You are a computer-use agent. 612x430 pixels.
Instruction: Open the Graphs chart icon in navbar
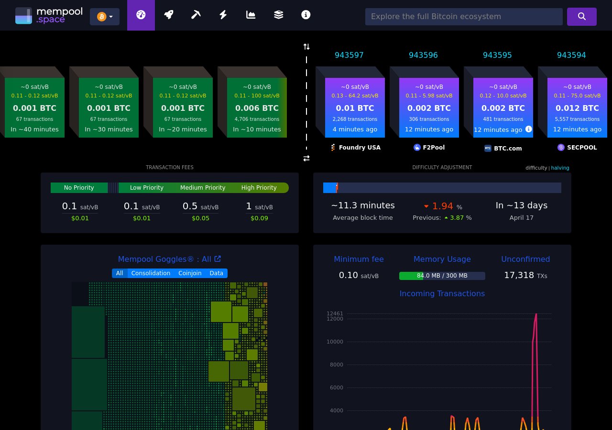click(x=251, y=15)
